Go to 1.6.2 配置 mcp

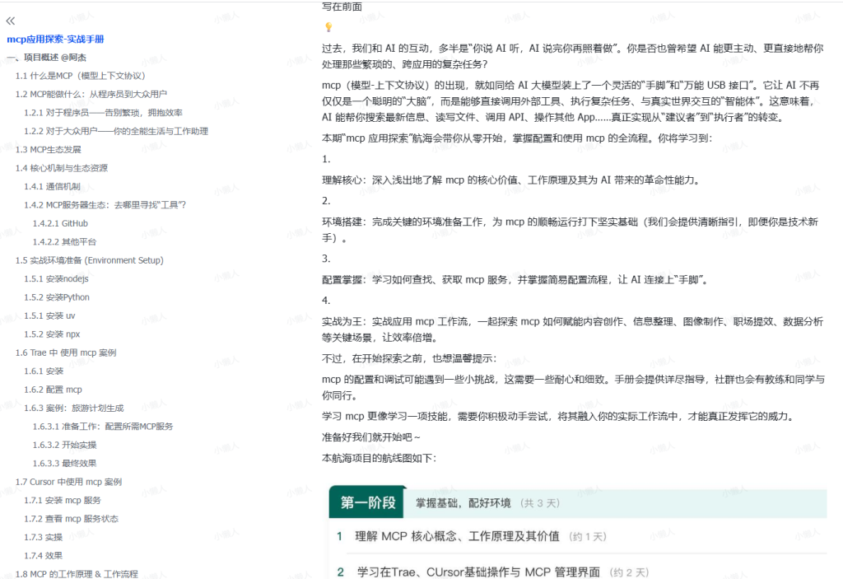click(53, 389)
